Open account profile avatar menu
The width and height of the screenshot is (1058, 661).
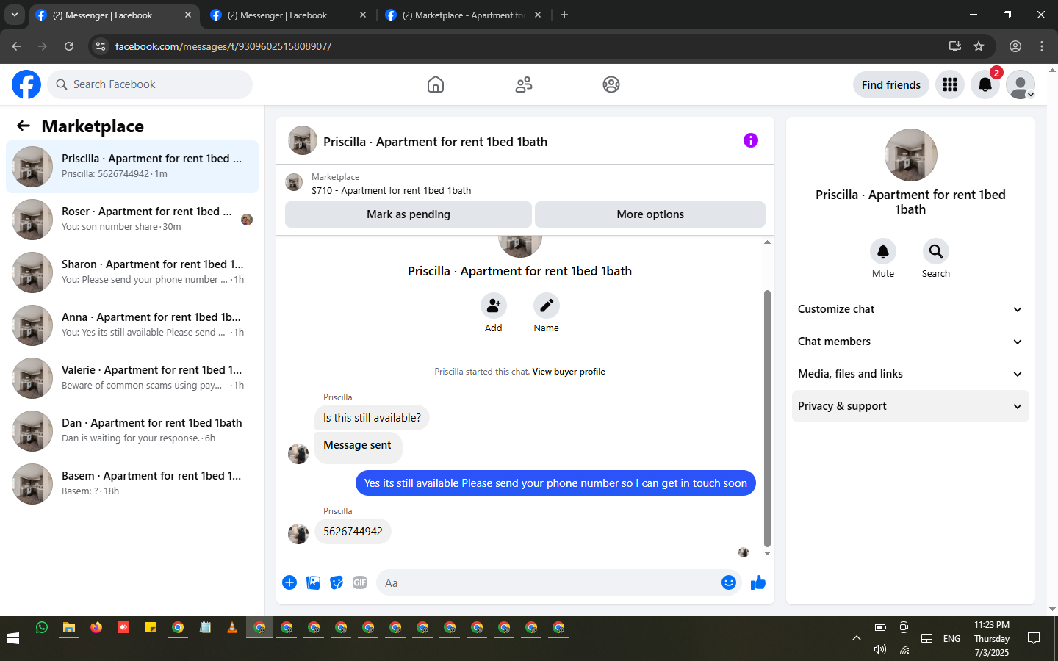[1021, 84]
